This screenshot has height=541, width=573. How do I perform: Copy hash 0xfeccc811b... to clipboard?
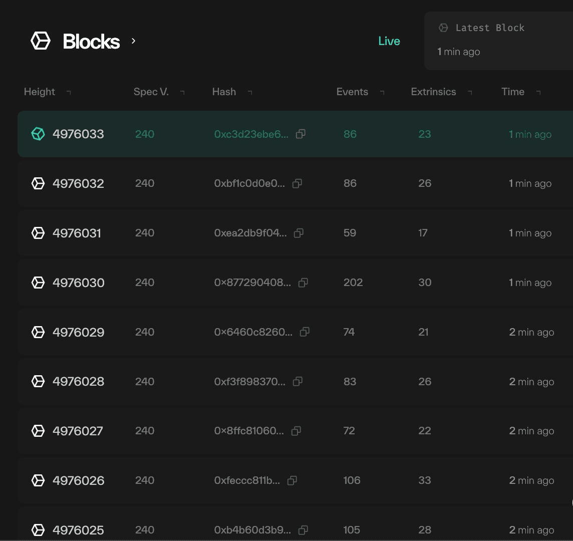tap(292, 480)
